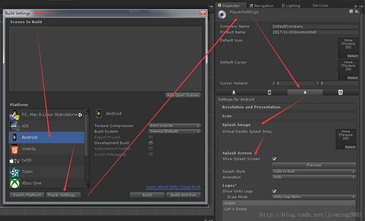The height and width of the screenshot is (221, 365).
Task: Select the tvOS platform row
Action: [46, 160]
